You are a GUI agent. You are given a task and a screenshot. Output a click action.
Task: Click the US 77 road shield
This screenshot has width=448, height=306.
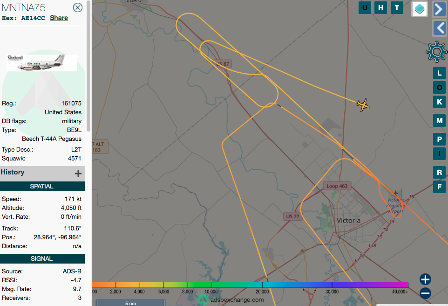tap(292, 216)
